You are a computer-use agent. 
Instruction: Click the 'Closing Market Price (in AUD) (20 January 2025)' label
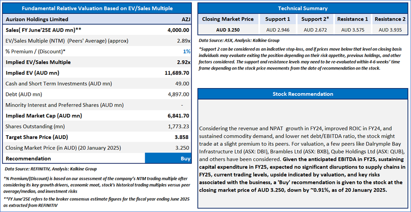tap(63, 148)
